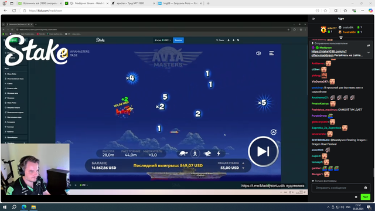375x211 pixels.
Task: Toggle the autoplay circular arrow icon
Action: point(274,132)
